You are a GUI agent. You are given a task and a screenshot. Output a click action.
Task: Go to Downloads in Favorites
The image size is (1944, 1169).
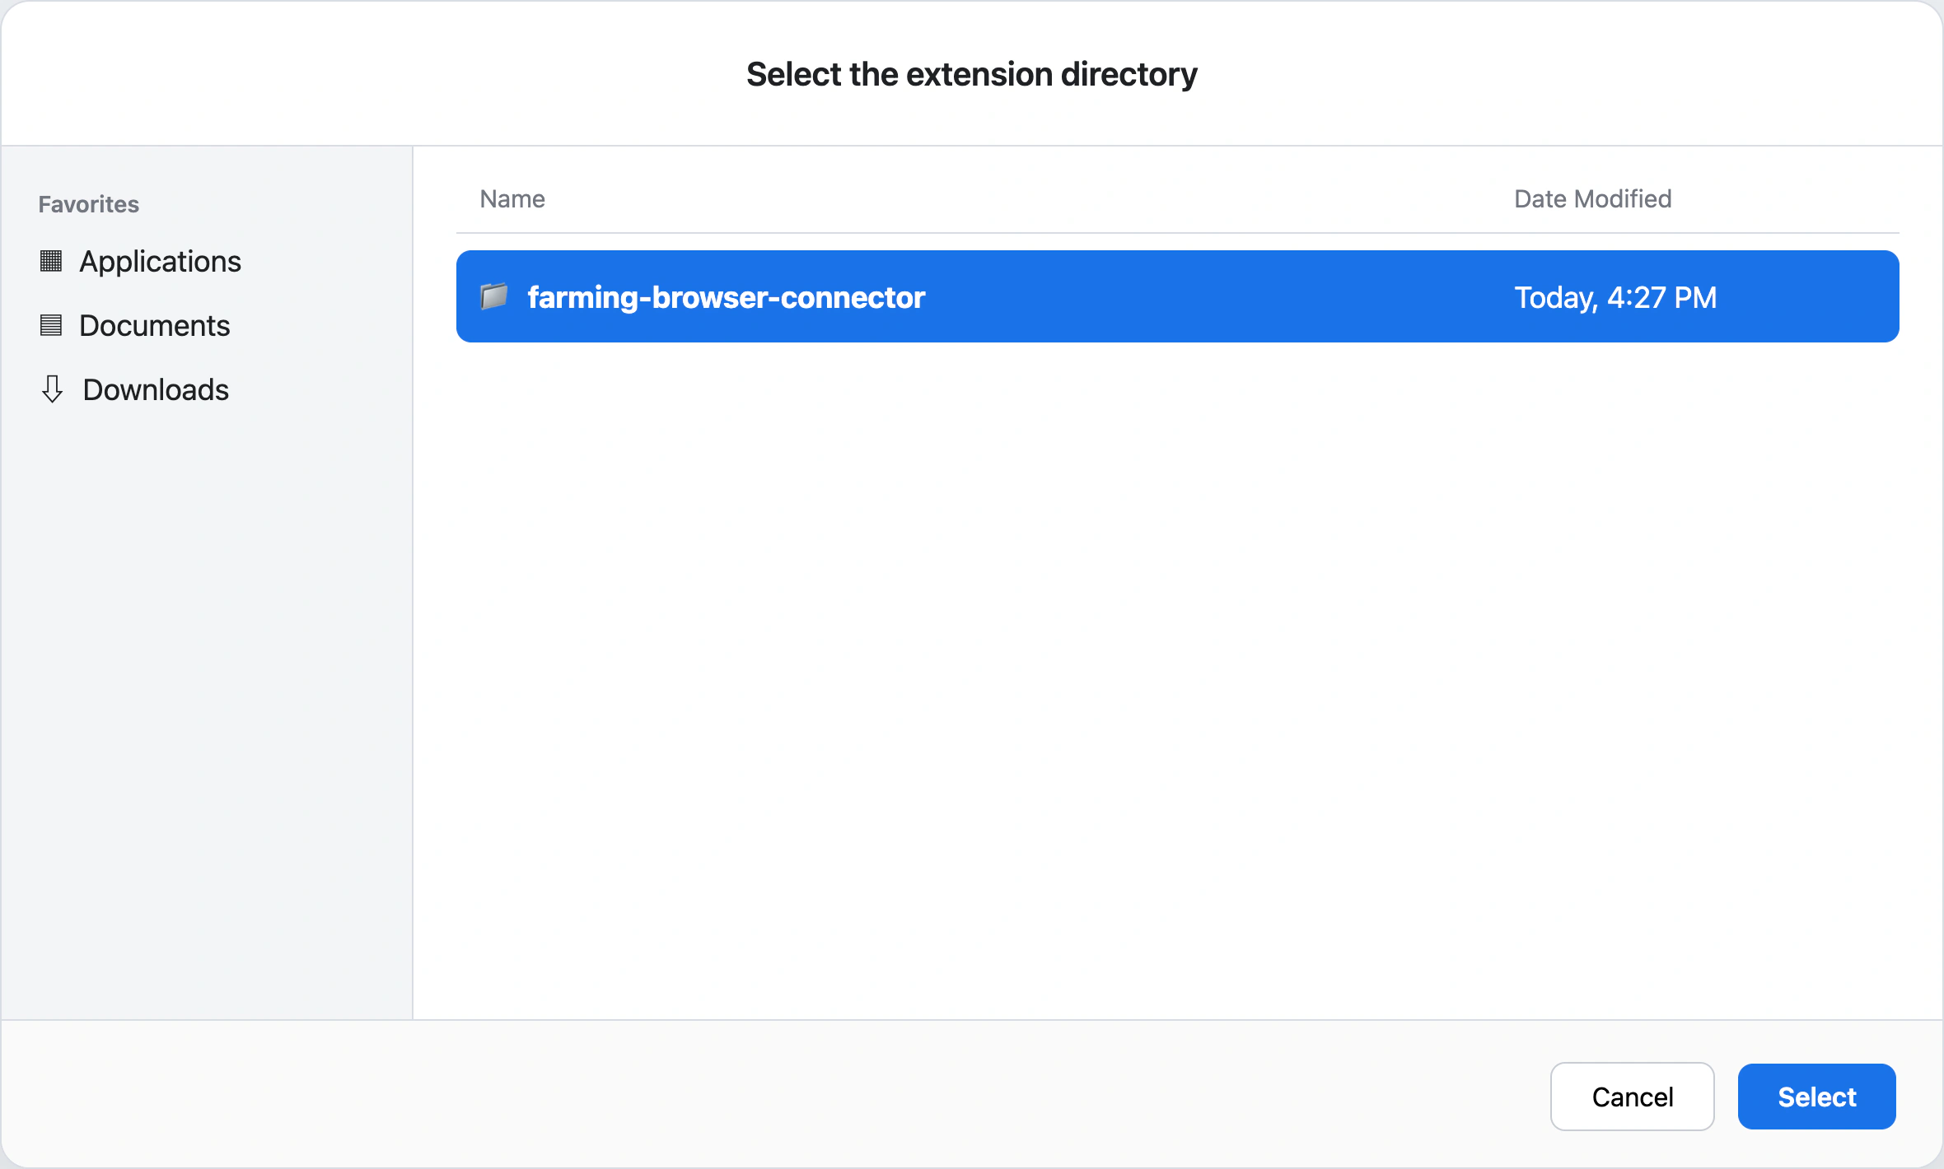coord(156,389)
